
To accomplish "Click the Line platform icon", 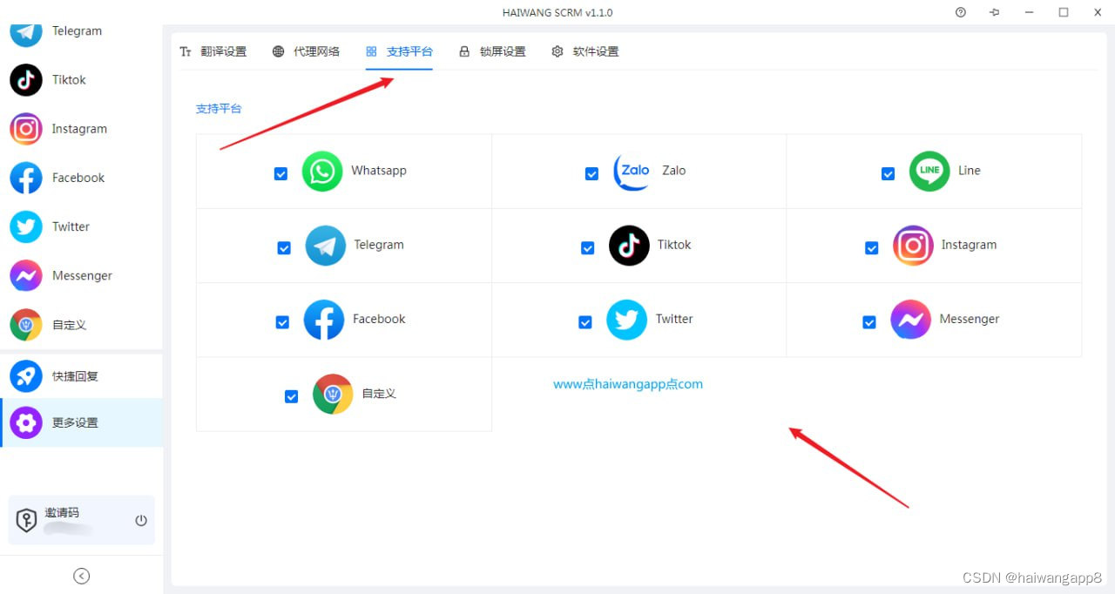I will 929,171.
